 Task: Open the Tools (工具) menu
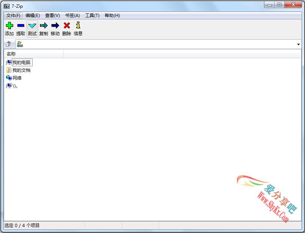pyautogui.click(x=92, y=16)
